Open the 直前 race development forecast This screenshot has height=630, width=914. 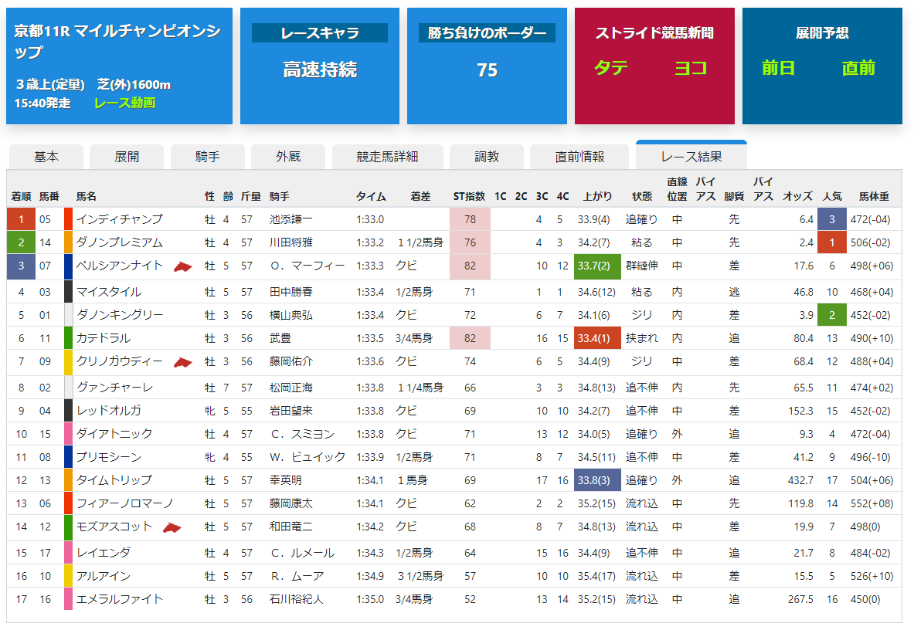click(x=858, y=68)
